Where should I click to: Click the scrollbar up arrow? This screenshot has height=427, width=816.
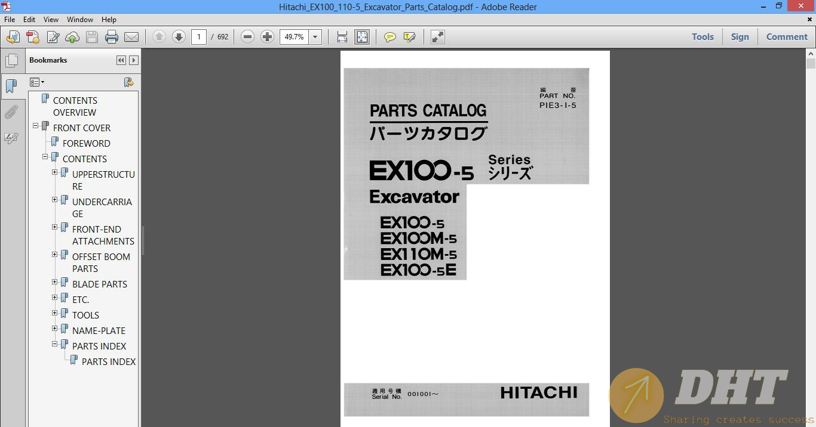[811, 54]
